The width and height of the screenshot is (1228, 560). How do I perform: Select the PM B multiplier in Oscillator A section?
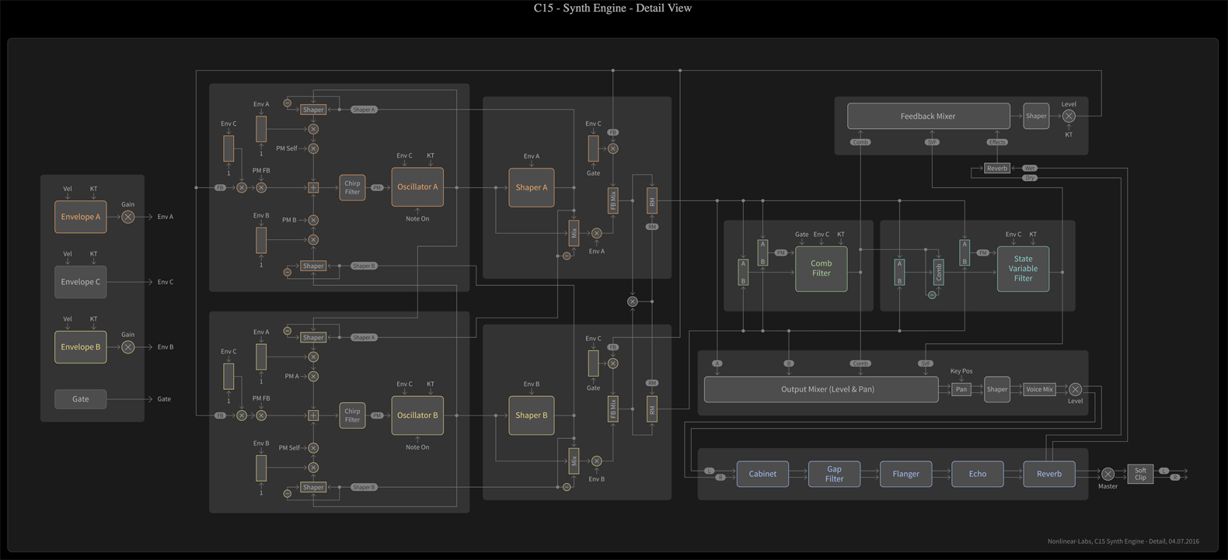point(313,220)
